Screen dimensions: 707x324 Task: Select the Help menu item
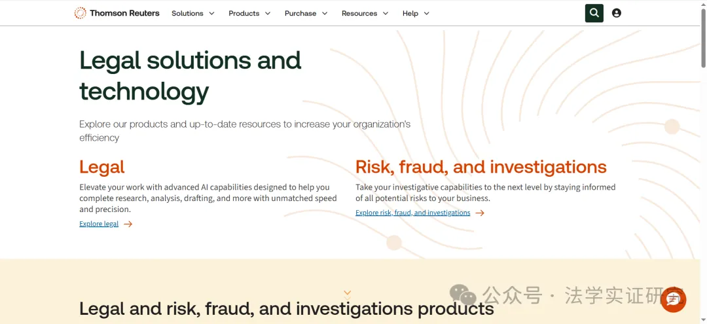tap(410, 14)
